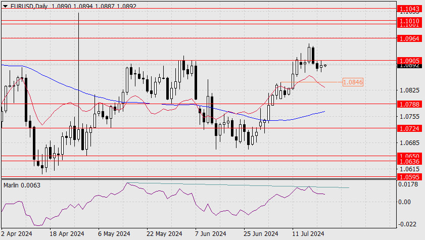Select the 1.0636 red price label
Image resolution: width=425 pixels, height=240 pixels.
(409, 162)
